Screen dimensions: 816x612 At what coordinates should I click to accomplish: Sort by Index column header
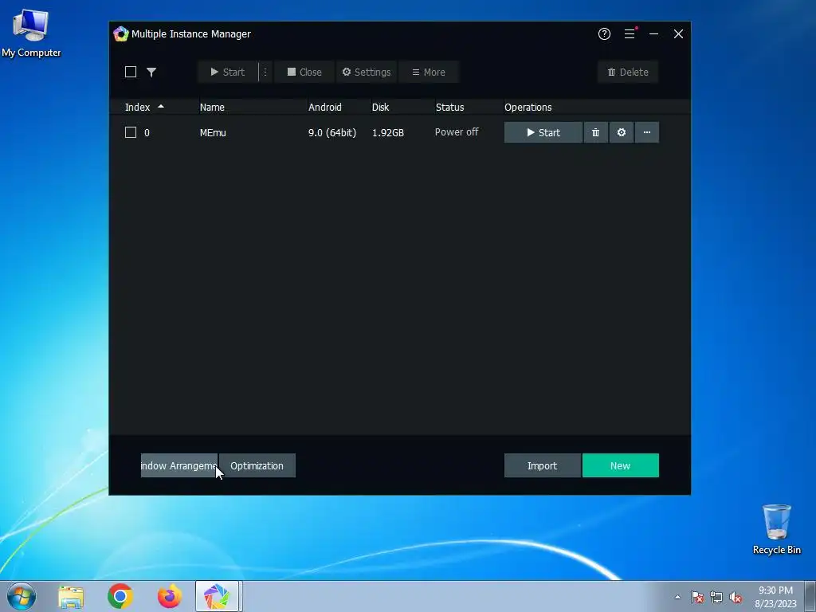click(144, 108)
